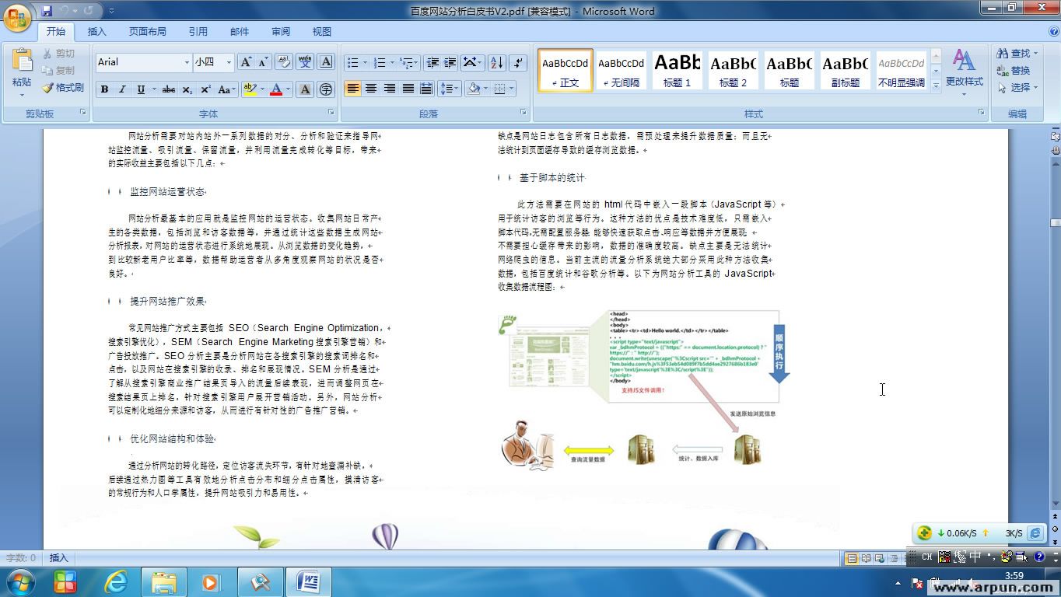Toggle italic text formatting

122,89
